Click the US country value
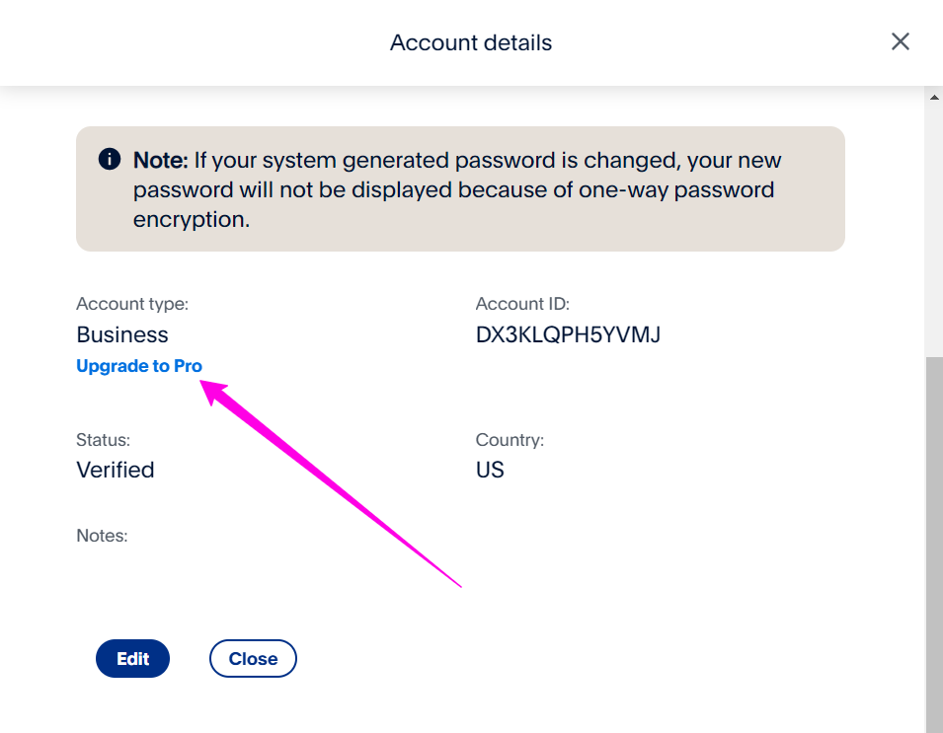This screenshot has width=943, height=733. pos(490,470)
